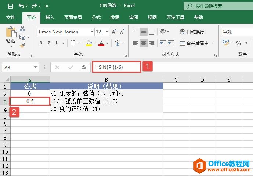
Task: Click the text Orientation icon
Action: click(163, 32)
